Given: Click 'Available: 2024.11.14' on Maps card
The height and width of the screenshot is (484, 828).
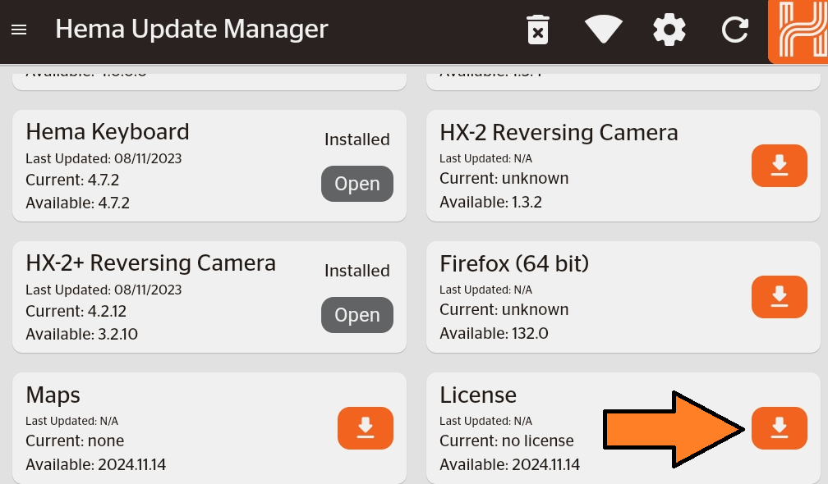Looking at the screenshot, I should tap(95, 464).
